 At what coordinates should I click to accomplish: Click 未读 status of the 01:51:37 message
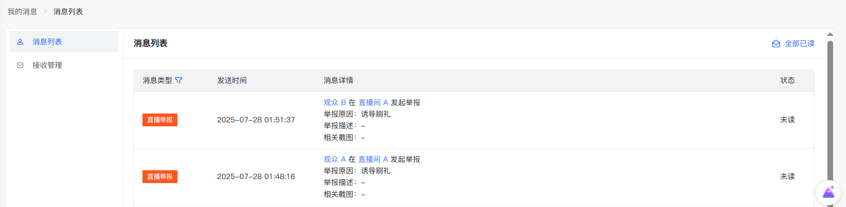click(787, 120)
